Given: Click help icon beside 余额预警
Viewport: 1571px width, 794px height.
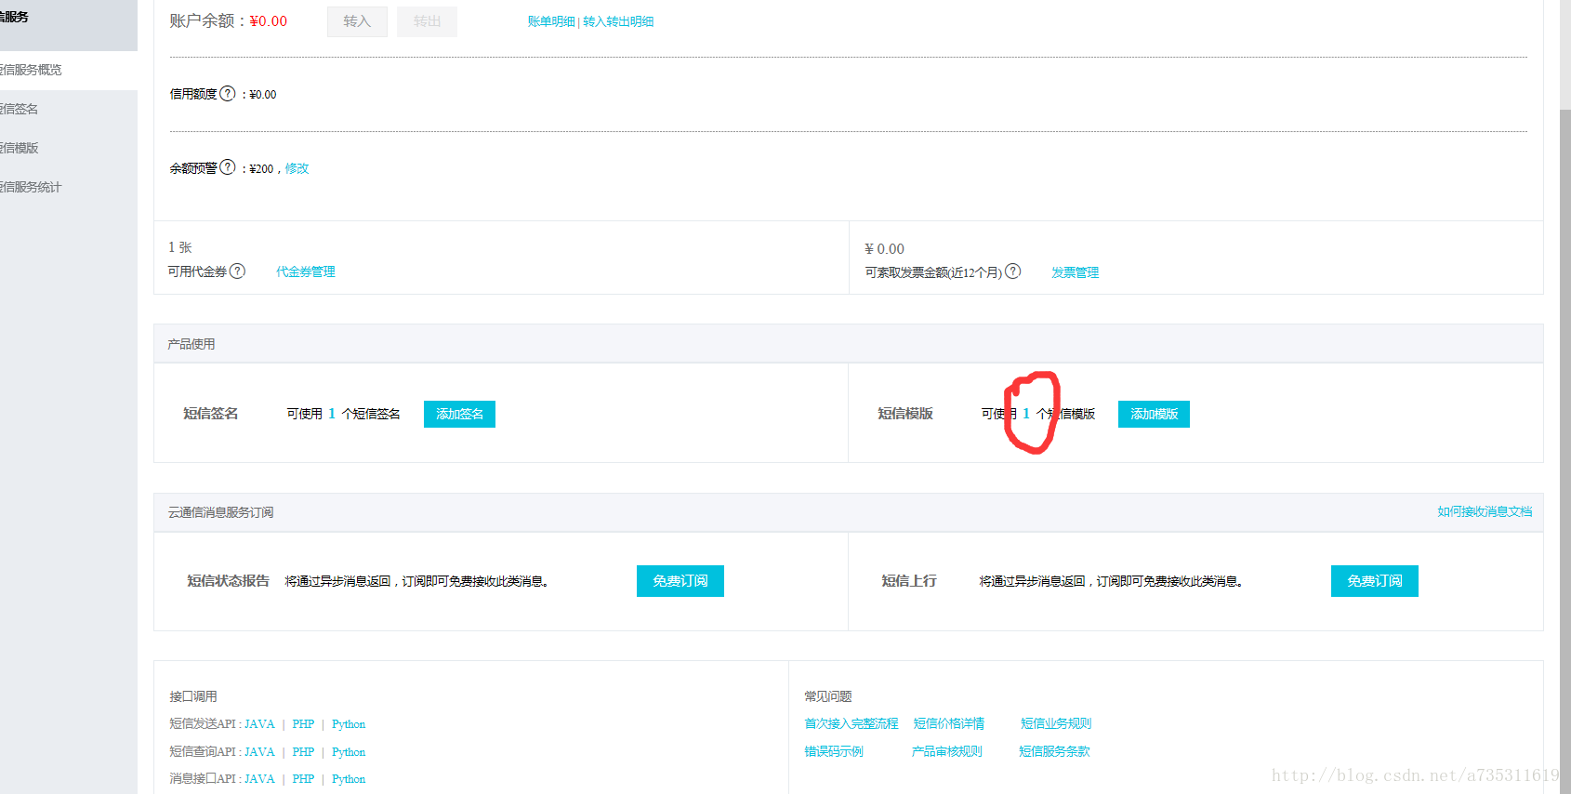Looking at the screenshot, I should point(228,167).
